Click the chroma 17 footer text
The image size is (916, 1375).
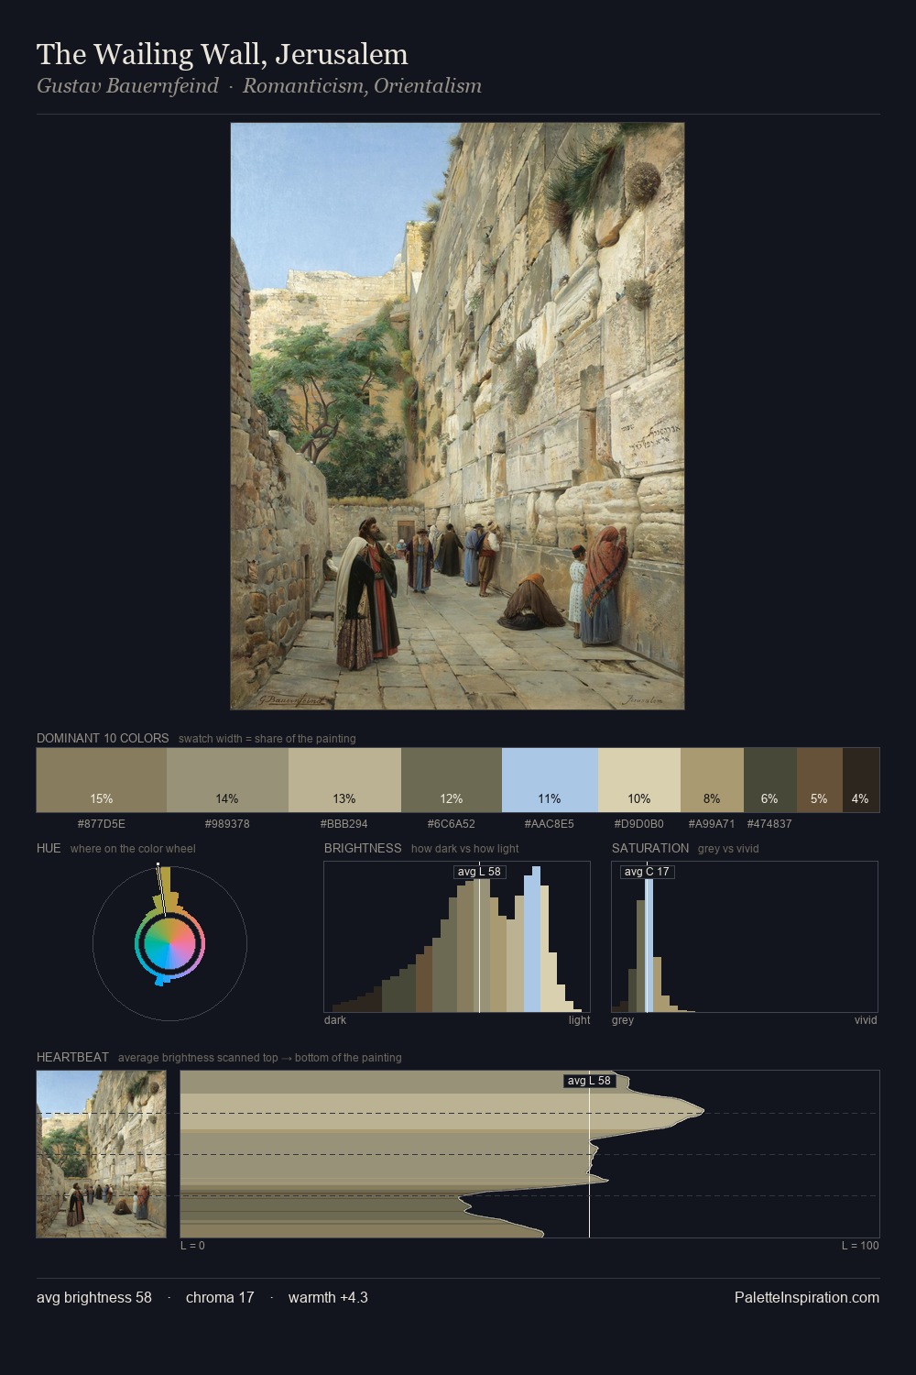pyautogui.click(x=220, y=1298)
